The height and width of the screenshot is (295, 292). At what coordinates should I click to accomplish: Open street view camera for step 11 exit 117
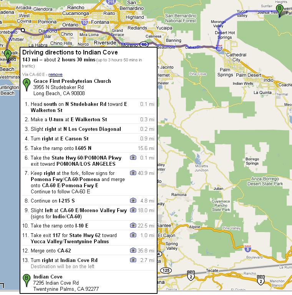pos(133,235)
